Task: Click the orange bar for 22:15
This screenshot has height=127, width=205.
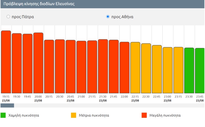Action: 135,67
